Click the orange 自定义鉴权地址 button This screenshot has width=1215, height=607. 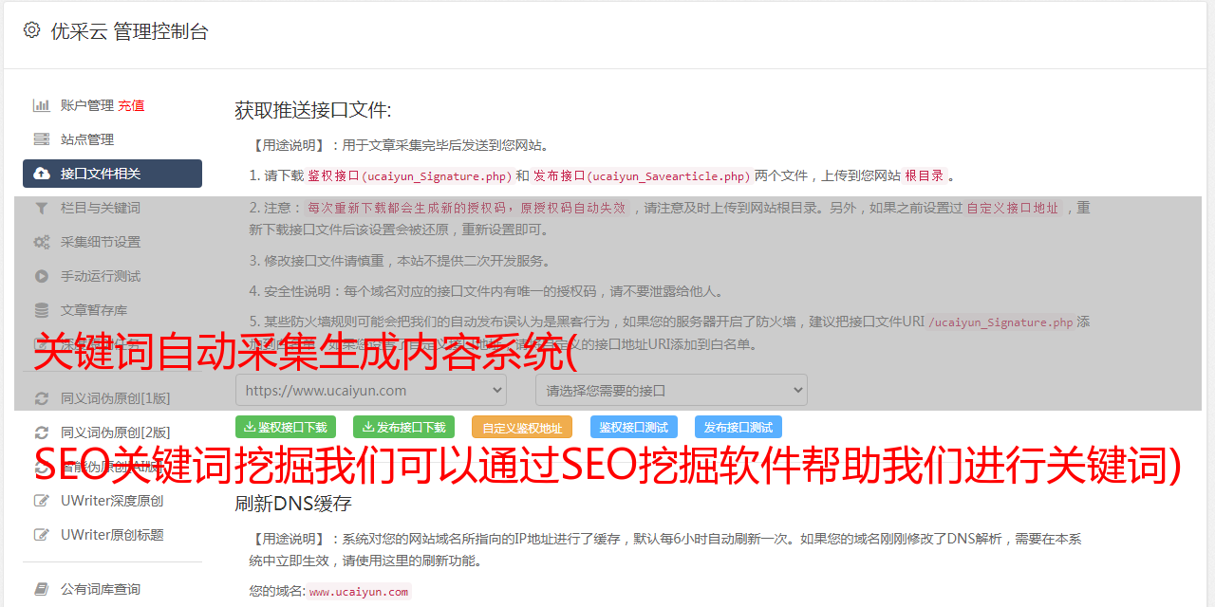click(522, 427)
